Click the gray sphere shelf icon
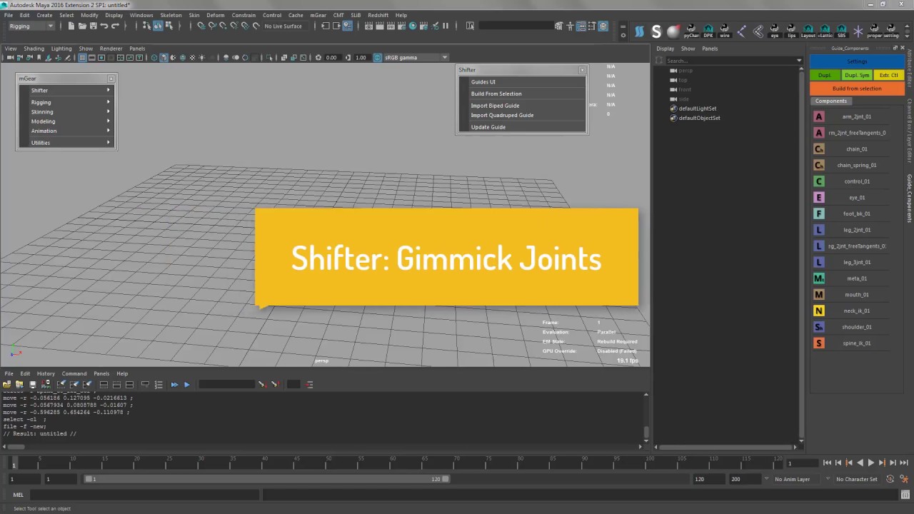Screen dimensions: 914x514 coord(673,31)
